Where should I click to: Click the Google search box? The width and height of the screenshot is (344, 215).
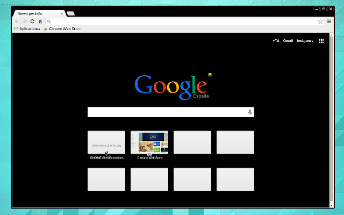[x=171, y=112]
